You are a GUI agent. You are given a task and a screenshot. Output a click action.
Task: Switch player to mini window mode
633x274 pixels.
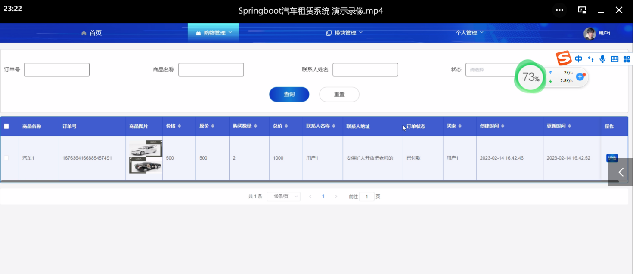tap(582, 10)
